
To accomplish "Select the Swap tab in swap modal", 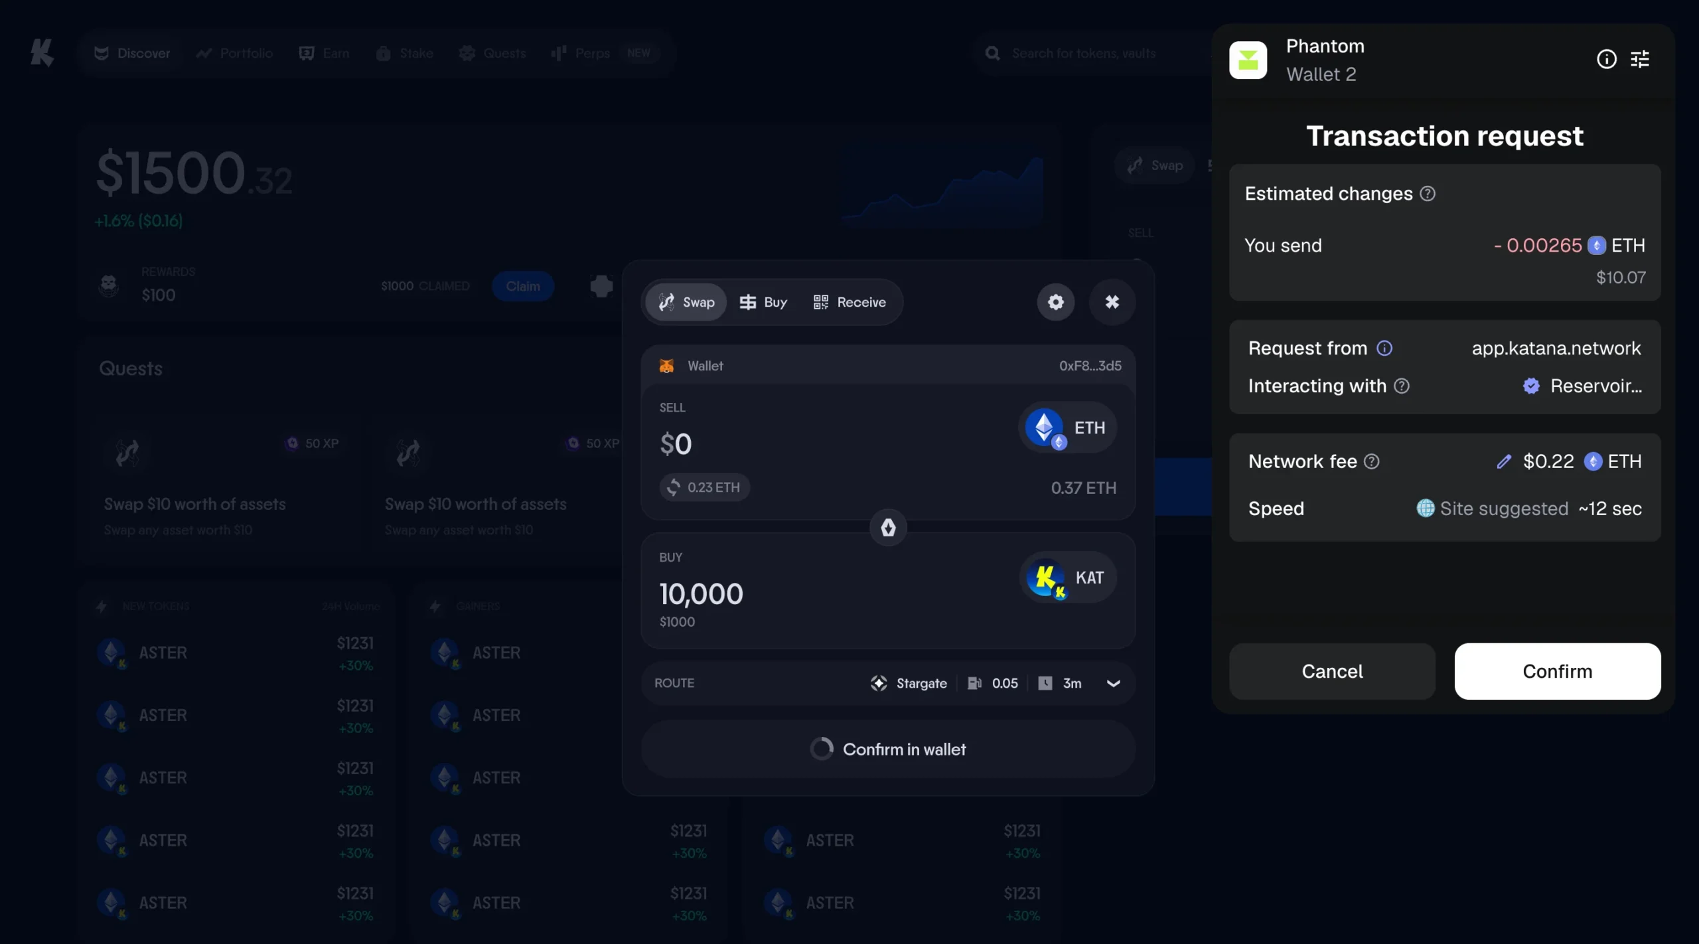I will (x=686, y=302).
